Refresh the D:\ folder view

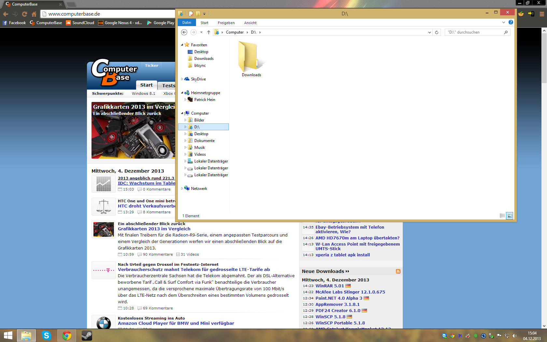click(x=437, y=32)
